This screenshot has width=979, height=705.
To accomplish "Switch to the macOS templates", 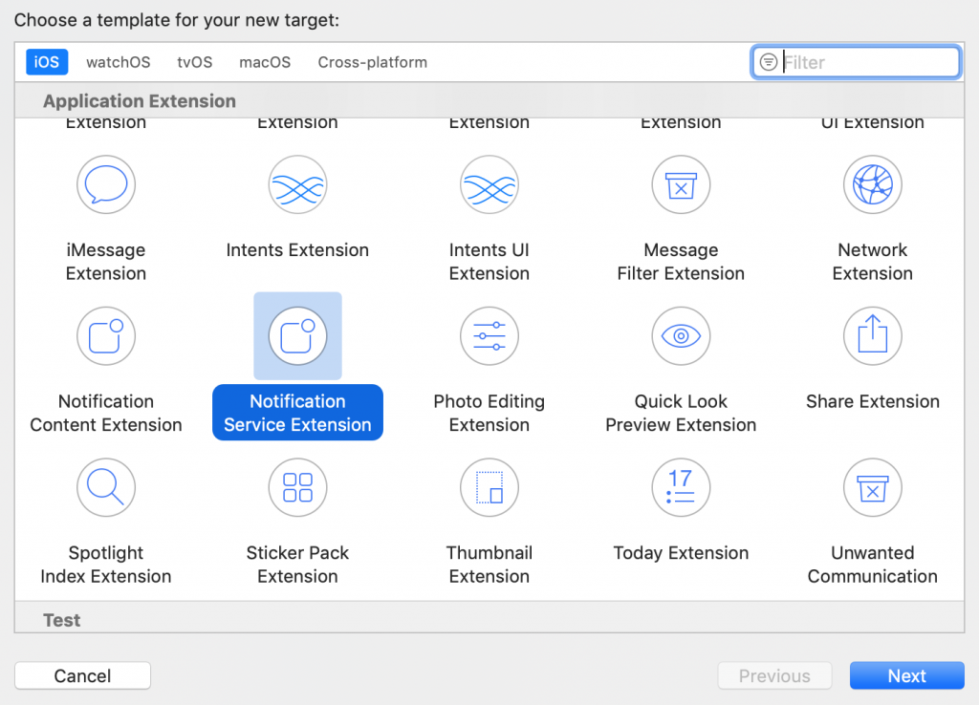I will click(x=264, y=61).
